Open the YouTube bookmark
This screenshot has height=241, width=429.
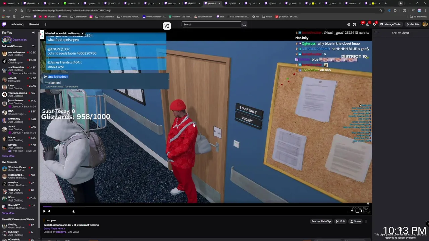50,16
